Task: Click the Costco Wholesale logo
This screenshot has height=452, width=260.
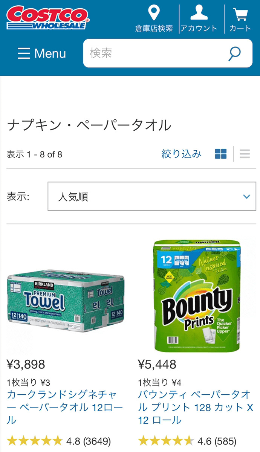Action: pos(48,18)
